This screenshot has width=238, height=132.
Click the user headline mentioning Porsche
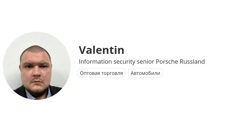[142, 62]
